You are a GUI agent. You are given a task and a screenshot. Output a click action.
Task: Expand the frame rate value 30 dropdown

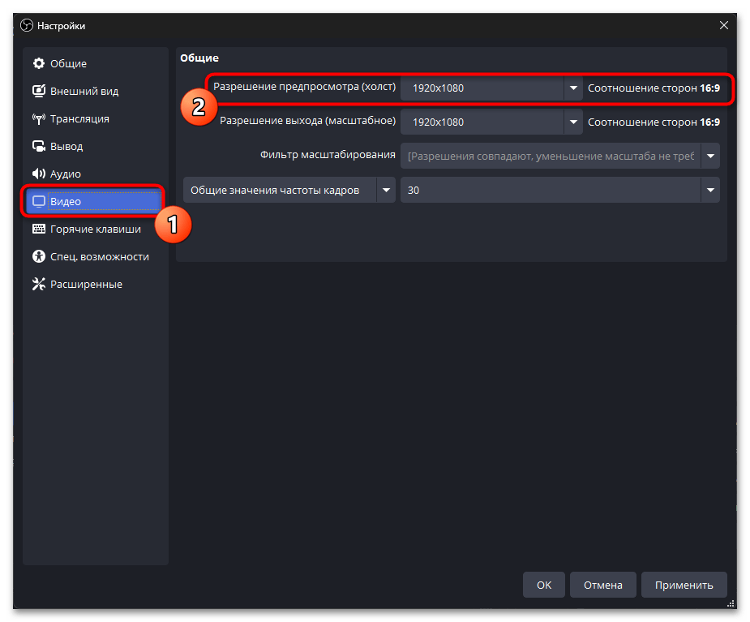[x=710, y=191]
